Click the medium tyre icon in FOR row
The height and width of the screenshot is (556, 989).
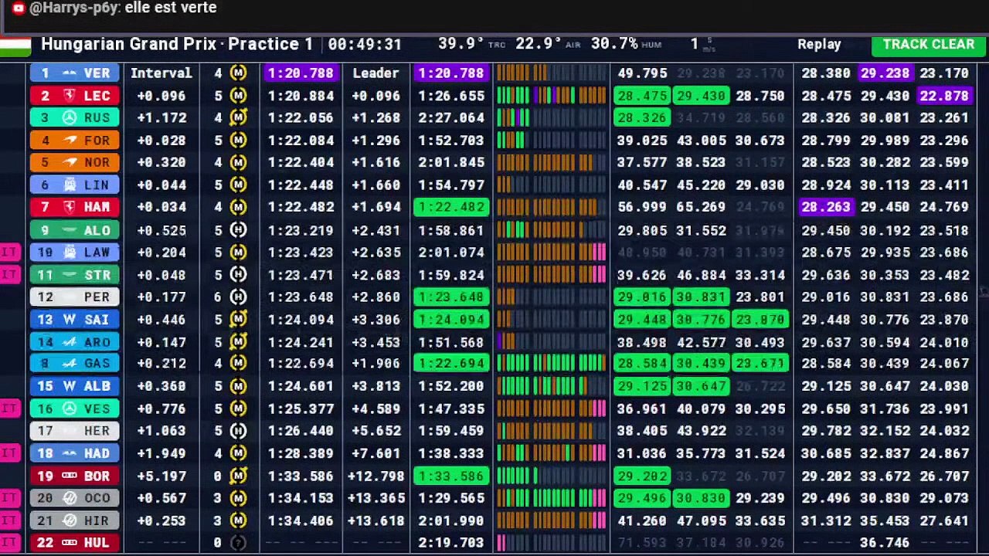(x=238, y=141)
